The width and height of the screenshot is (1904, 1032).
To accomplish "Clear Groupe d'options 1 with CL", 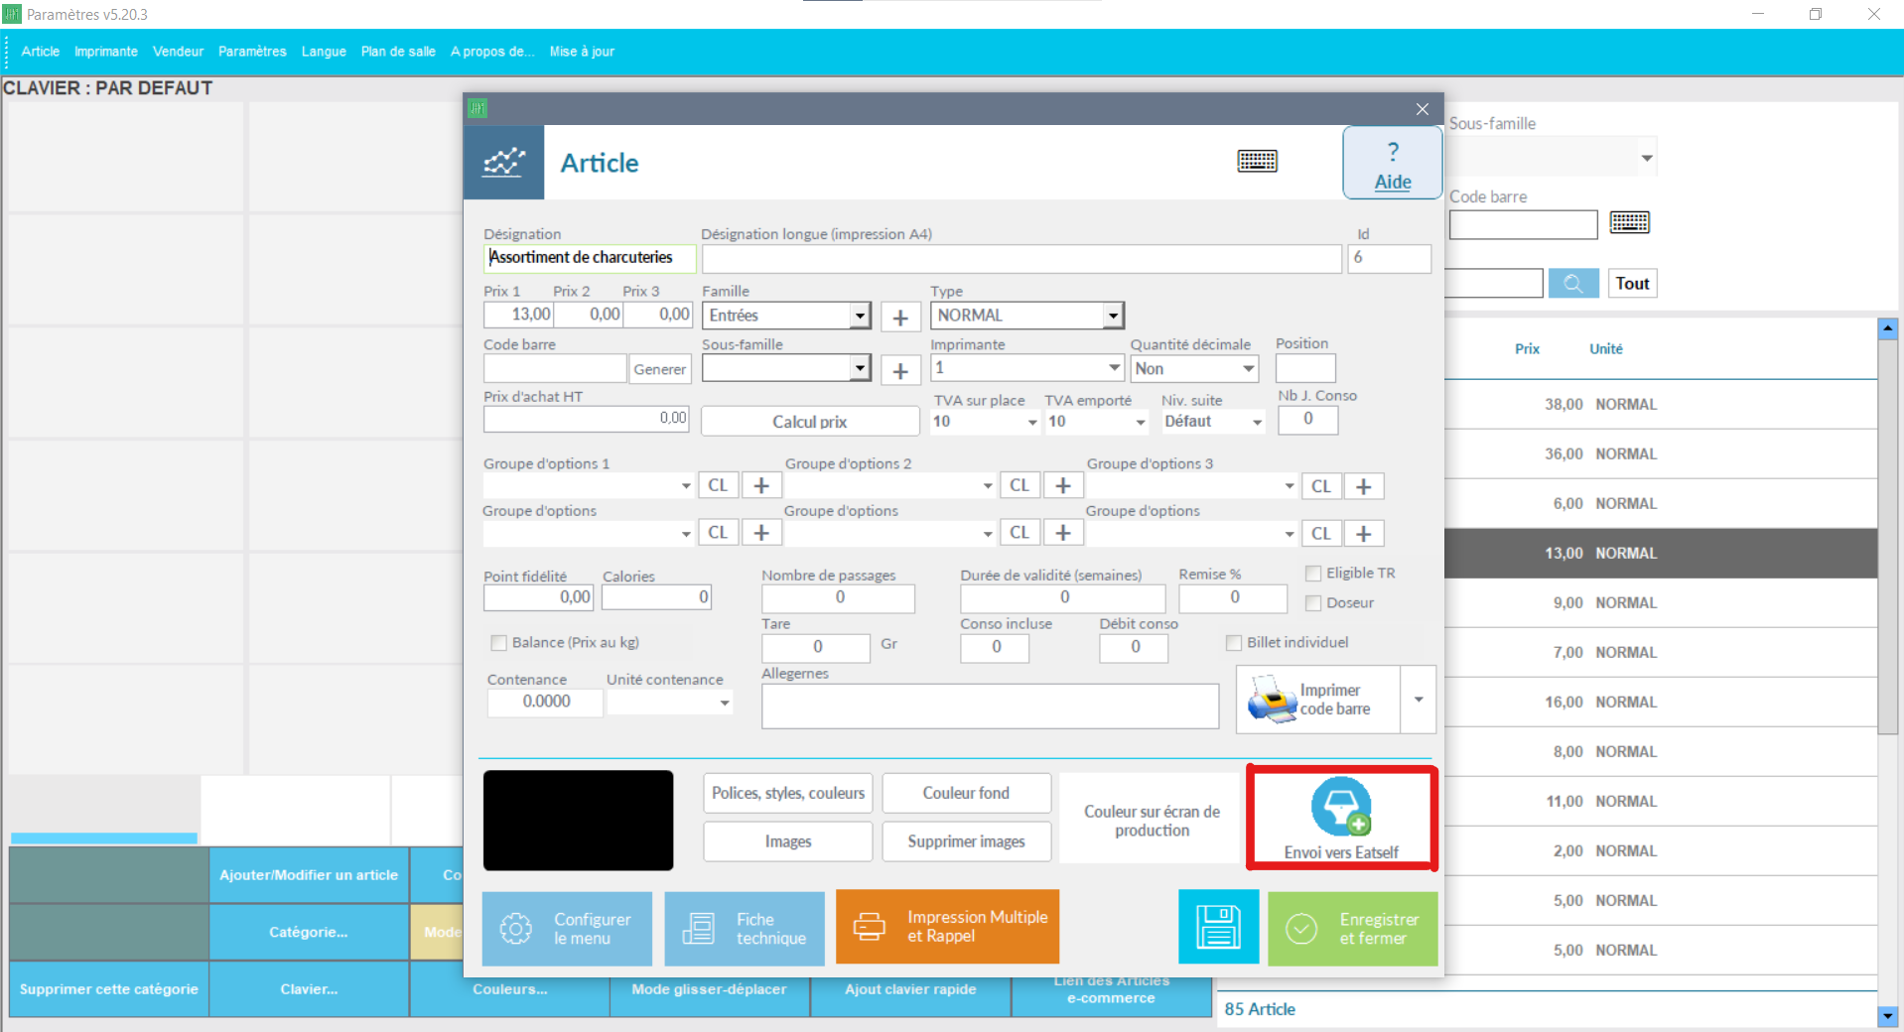I will [x=718, y=485].
